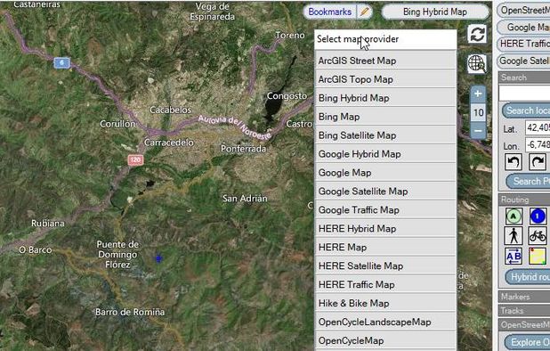The width and height of the screenshot is (550, 351).
Task: Select the routing start point A icon
Action: (514, 216)
